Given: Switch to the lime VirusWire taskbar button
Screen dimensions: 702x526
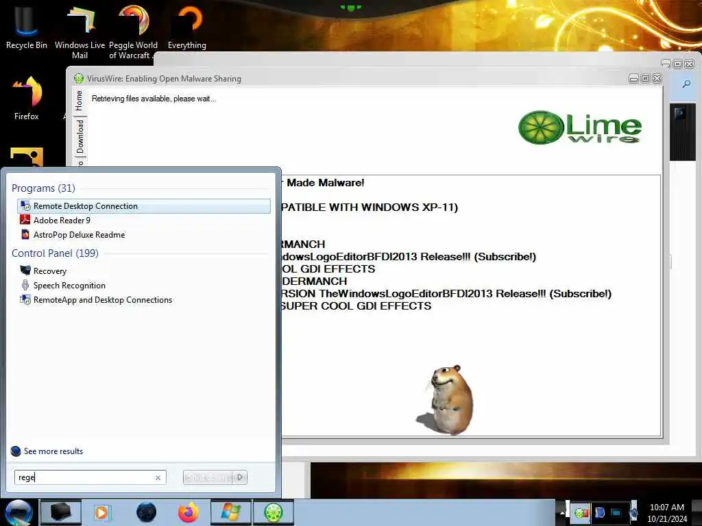Looking at the screenshot, I should tap(274, 512).
